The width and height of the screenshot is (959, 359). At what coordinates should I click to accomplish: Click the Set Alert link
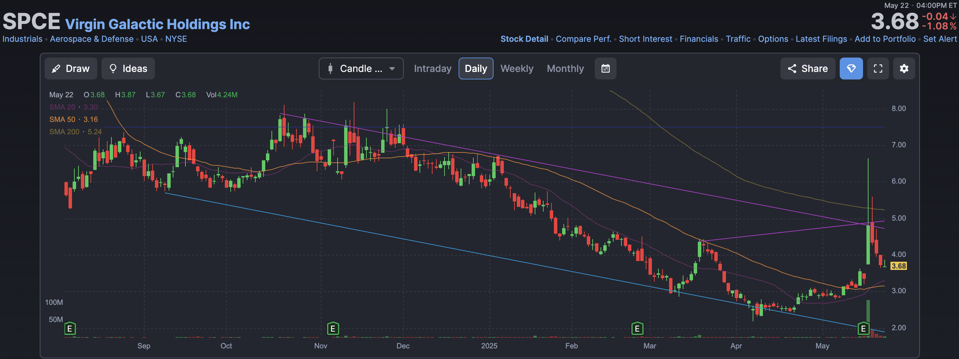tap(940, 39)
